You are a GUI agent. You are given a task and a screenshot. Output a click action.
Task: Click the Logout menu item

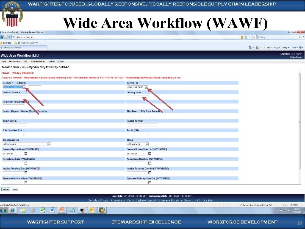click(x=61, y=61)
